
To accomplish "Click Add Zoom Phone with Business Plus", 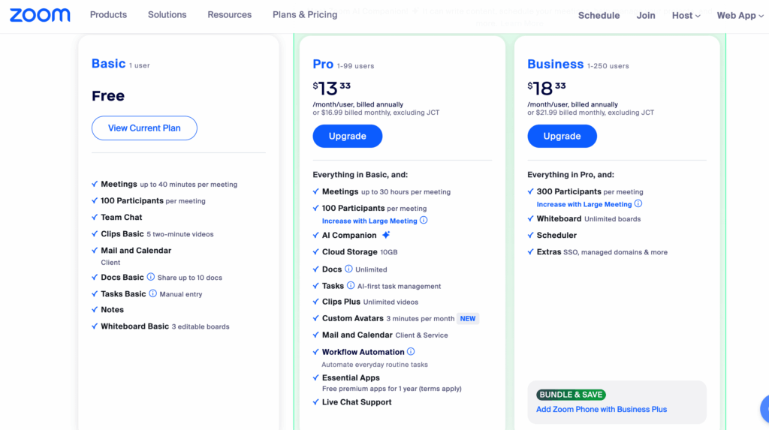I will (602, 410).
